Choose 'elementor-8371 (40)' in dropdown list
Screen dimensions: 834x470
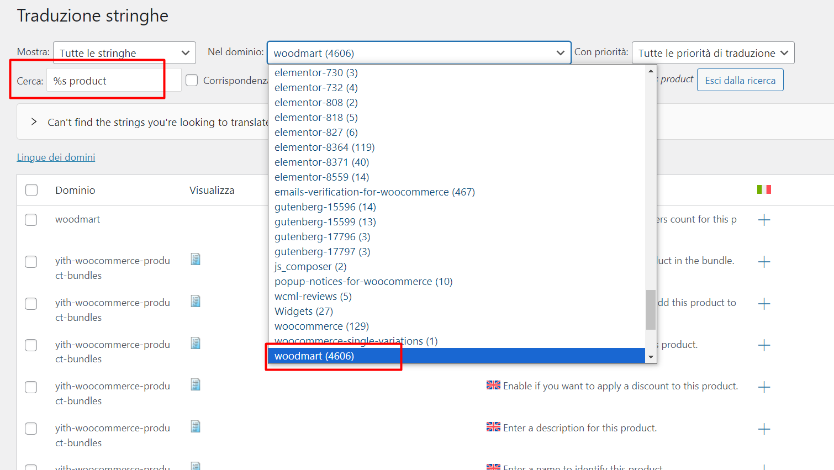click(457, 162)
